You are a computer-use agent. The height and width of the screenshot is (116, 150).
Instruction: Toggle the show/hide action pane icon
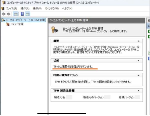28,14
